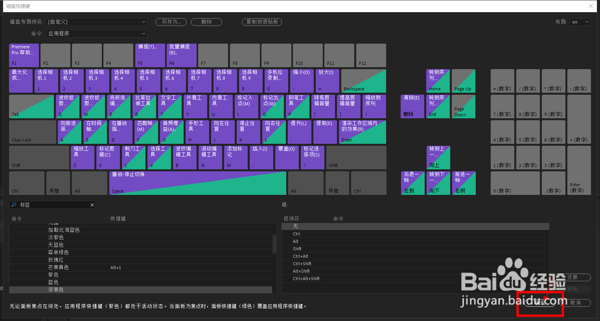Image resolution: width=600 pixels, height=321 pixels.
Task: Click the command list vertical scrollbar
Action: click(274, 244)
